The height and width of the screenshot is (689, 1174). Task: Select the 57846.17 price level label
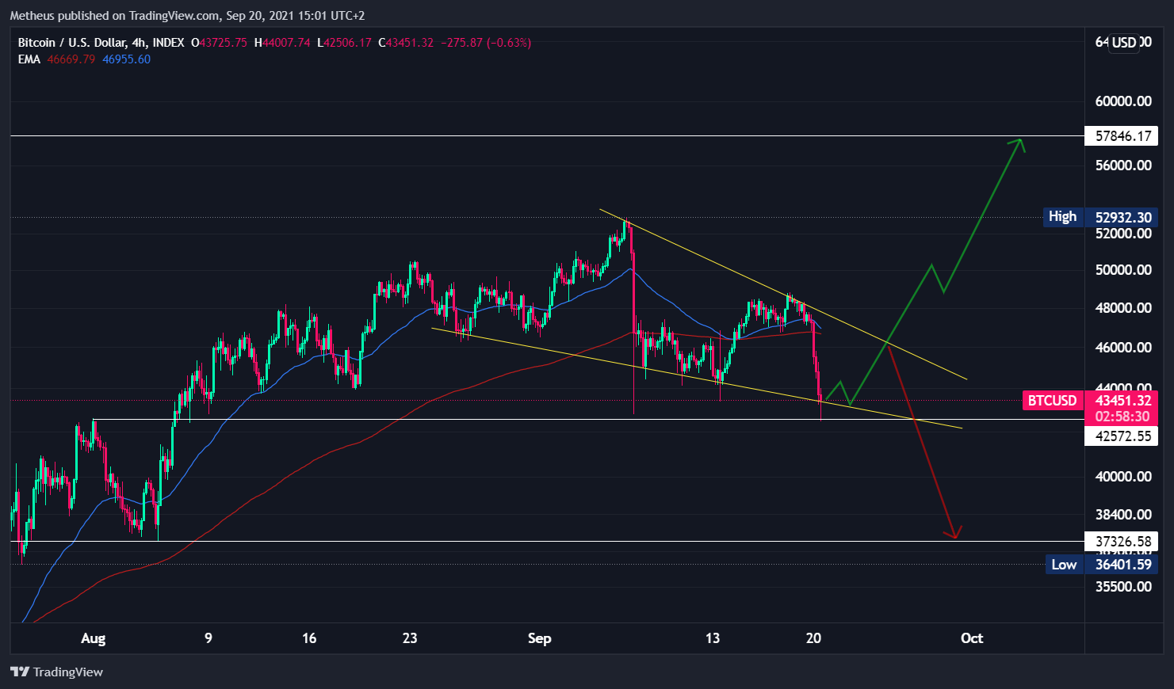[x=1122, y=136]
